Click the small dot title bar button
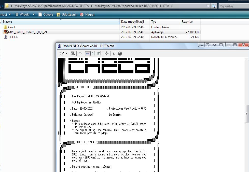The height and width of the screenshot is (172, 249). point(202,45)
